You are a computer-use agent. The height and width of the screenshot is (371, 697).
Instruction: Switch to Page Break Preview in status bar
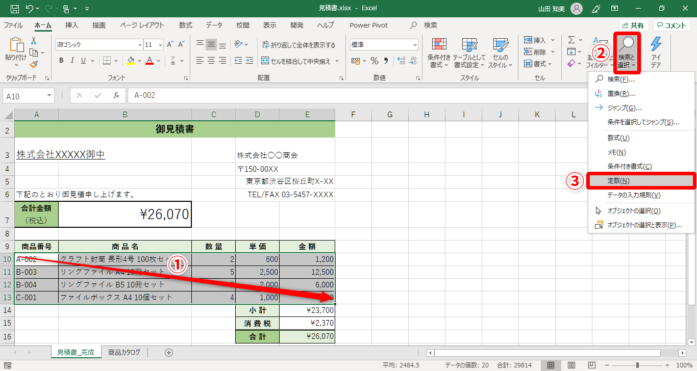(592, 365)
